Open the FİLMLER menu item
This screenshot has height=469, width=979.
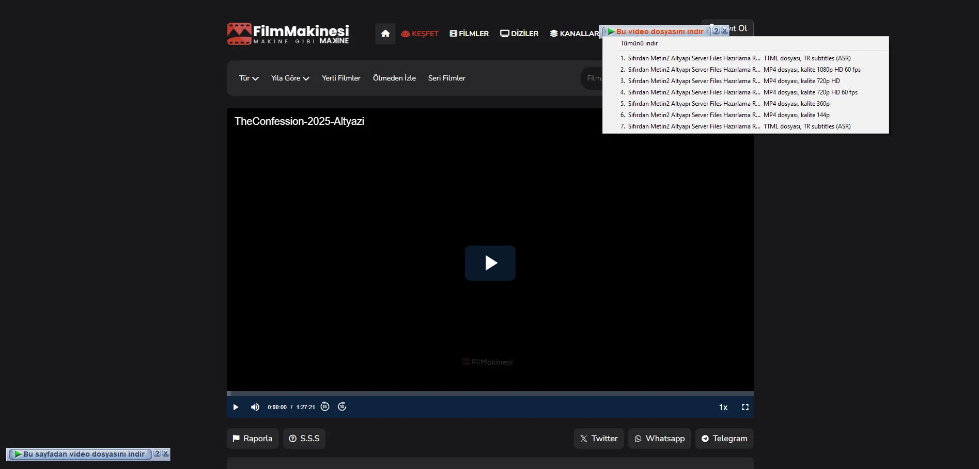(x=469, y=34)
